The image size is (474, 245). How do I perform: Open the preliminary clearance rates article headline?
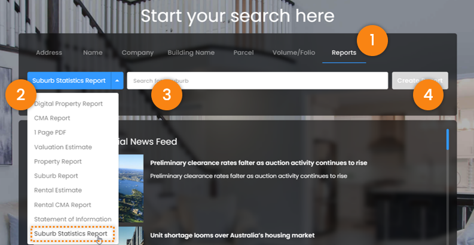click(259, 163)
